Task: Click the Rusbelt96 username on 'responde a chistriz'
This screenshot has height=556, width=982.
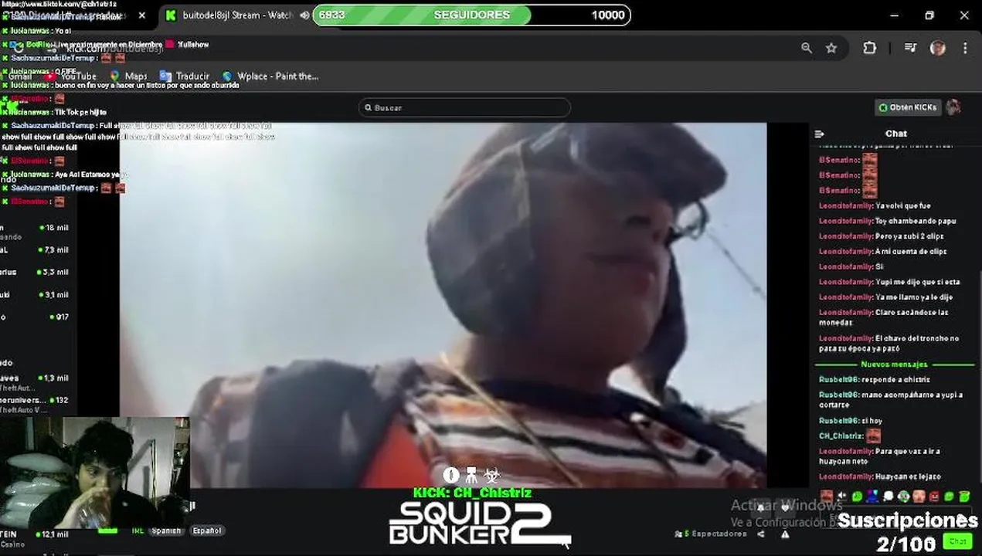Action: click(838, 379)
